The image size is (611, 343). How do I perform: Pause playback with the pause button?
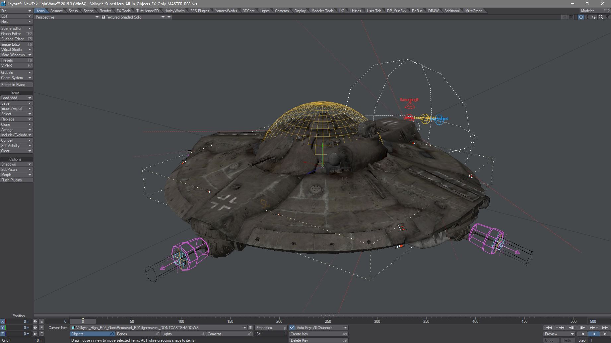pos(593,334)
